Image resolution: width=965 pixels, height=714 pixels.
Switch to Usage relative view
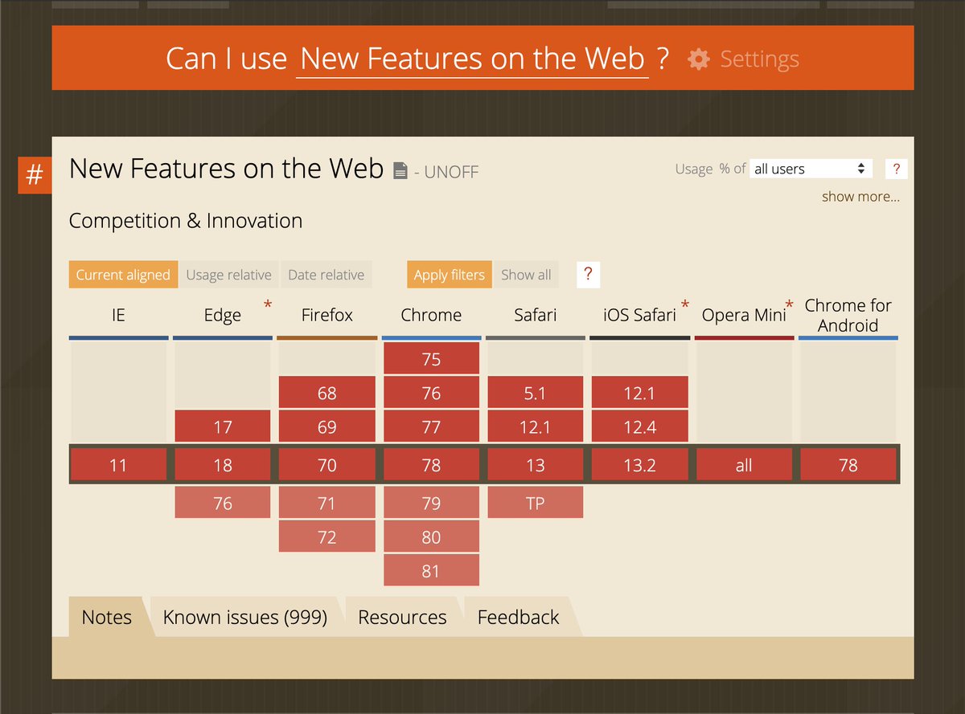pyautogui.click(x=228, y=275)
